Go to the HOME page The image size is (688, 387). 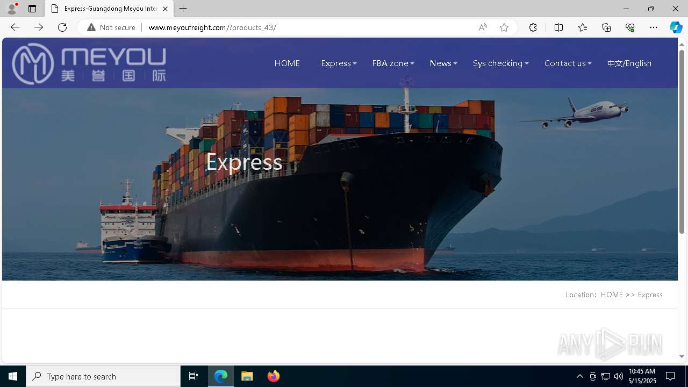click(287, 63)
